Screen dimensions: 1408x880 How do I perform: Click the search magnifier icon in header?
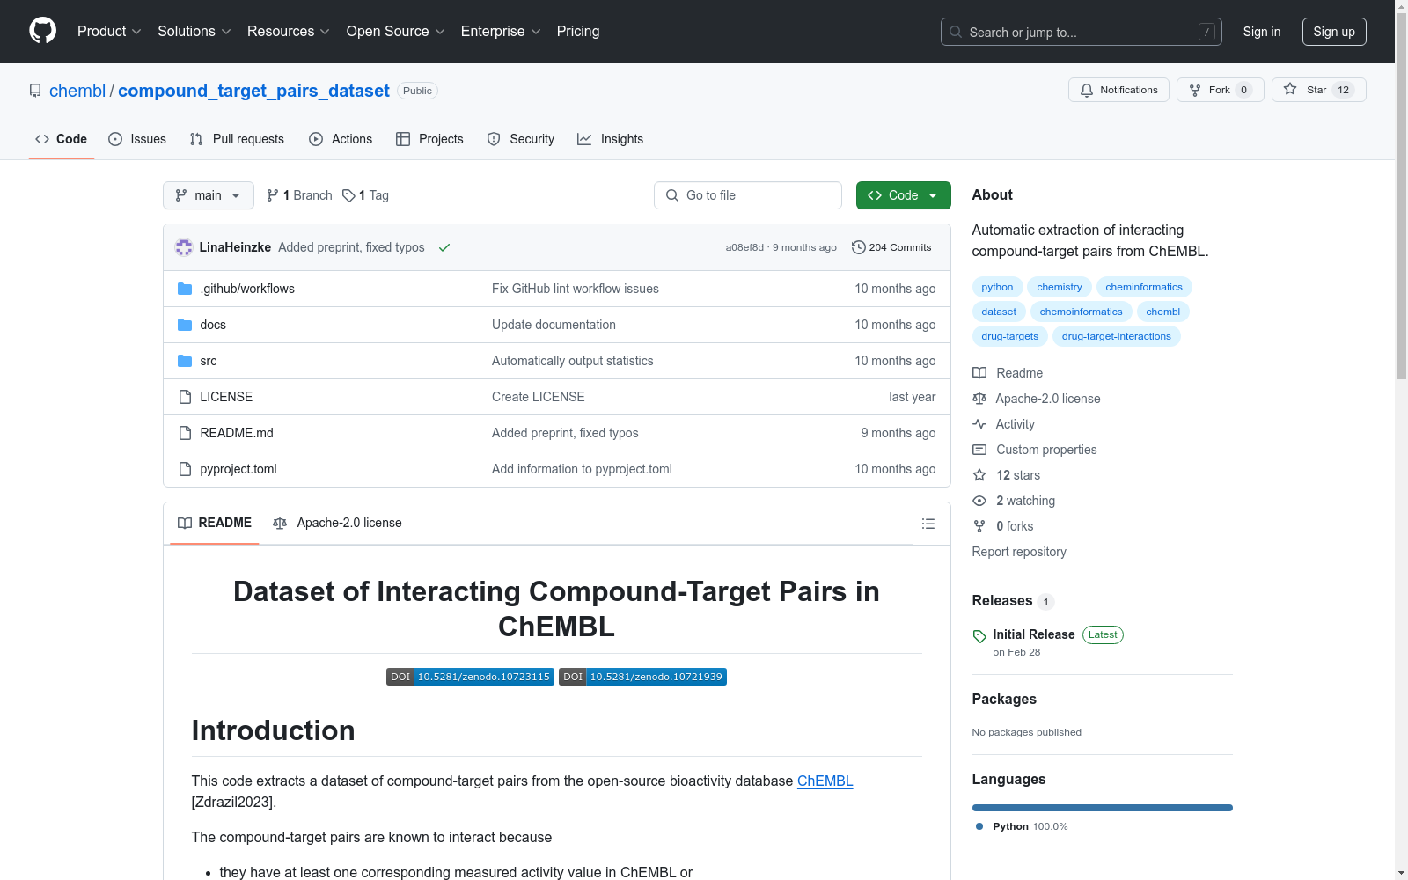(x=956, y=32)
